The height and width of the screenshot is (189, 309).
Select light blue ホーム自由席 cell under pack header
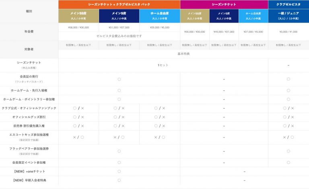point(159,16)
